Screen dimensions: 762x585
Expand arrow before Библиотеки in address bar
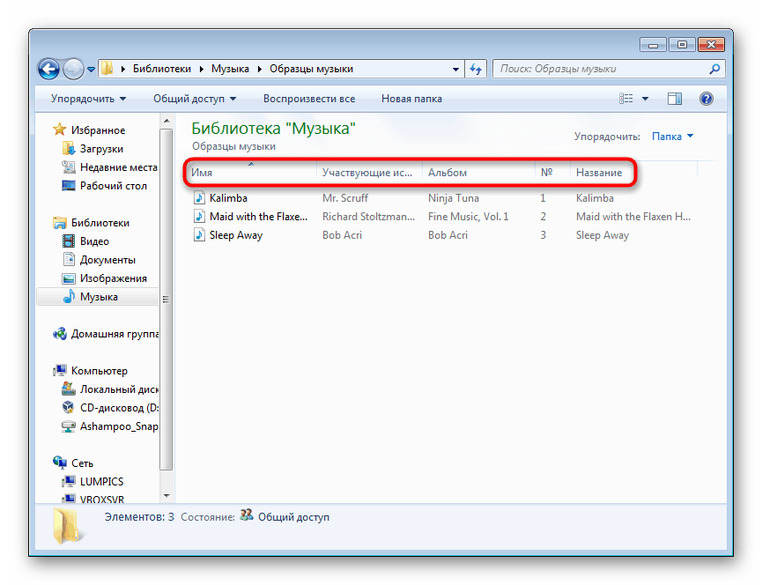tap(123, 69)
